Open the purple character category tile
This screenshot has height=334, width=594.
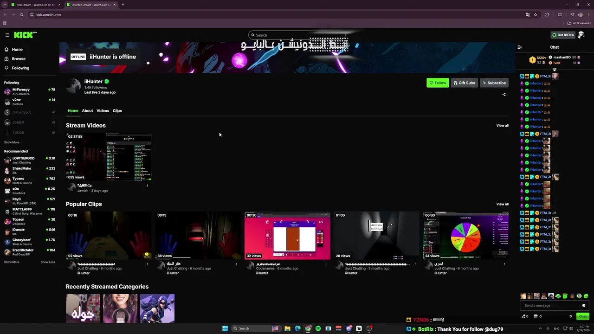tap(157, 308)
